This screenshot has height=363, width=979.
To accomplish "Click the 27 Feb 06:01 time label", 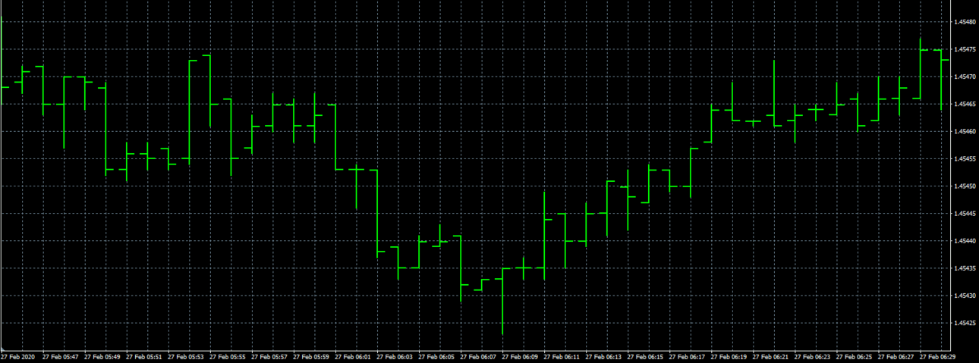I will 353,357.
